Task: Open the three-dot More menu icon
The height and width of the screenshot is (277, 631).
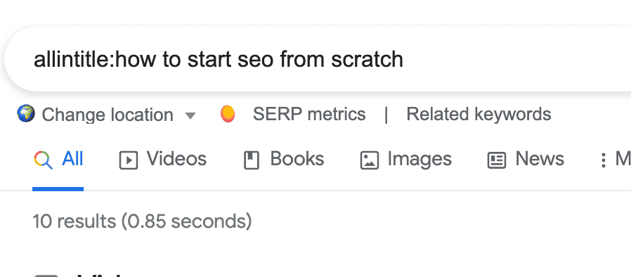Action: [603, 160]
